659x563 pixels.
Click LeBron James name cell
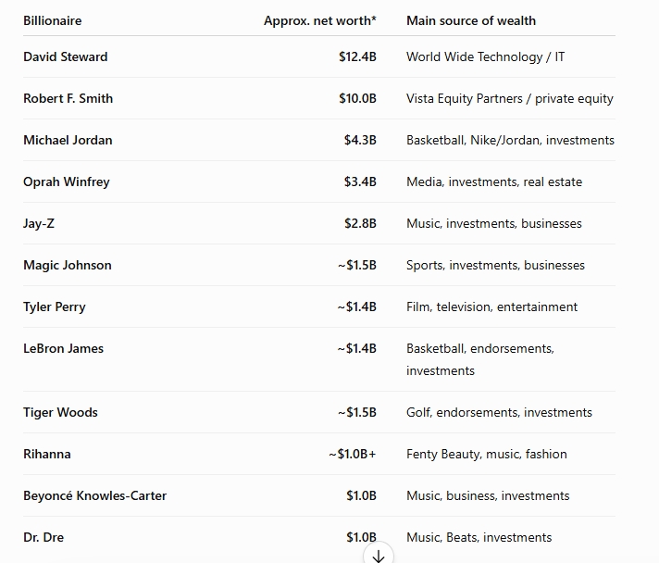64,348
